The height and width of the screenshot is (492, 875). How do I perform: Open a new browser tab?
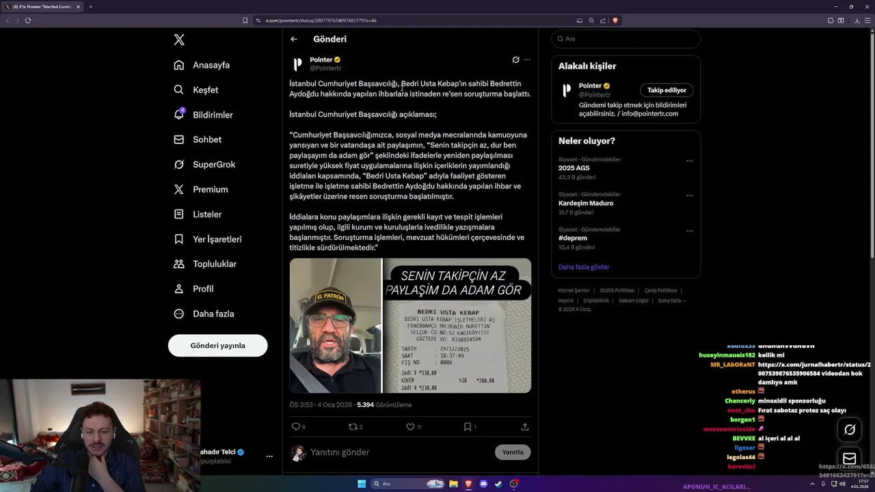coord(91,7)
